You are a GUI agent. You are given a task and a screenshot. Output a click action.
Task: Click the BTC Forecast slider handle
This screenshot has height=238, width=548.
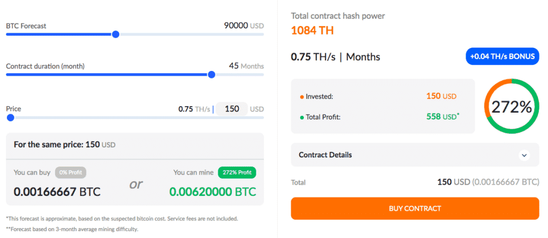pos(116,34)
